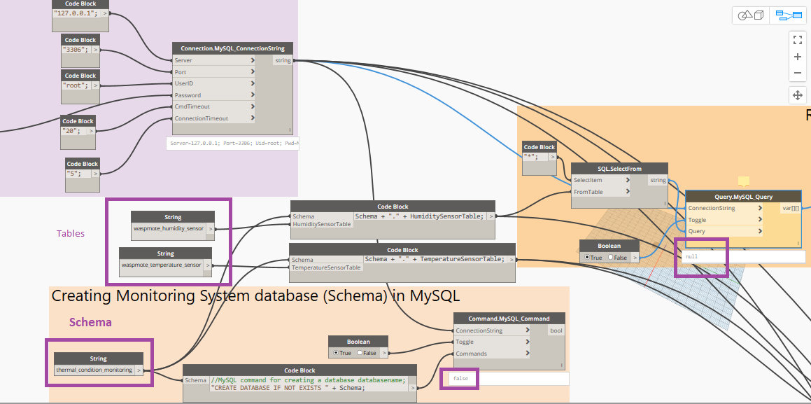The image size is (811, 404).
Task: Click the purple "Tables" note text
Action: [71, 233]
